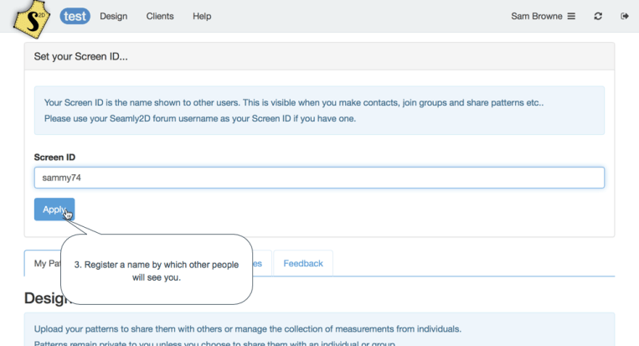Switch to the Feedback tab

(302, 263)
